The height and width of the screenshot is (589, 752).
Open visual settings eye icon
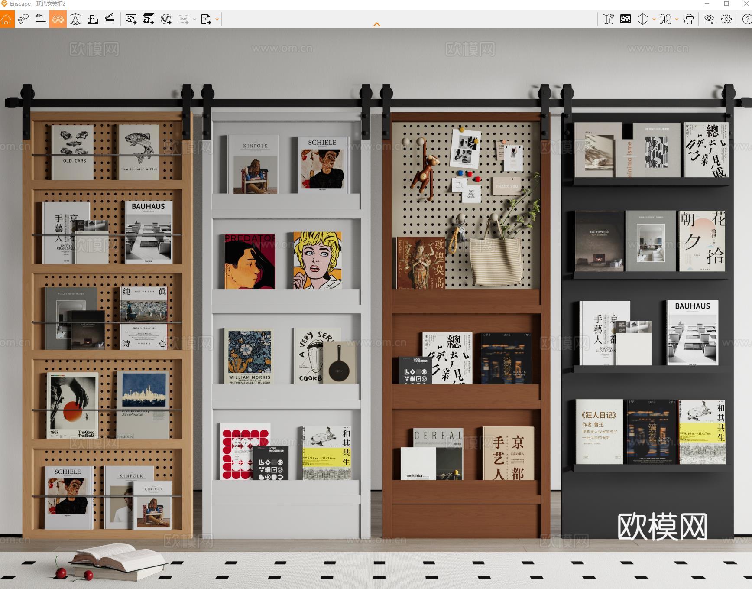[x=709, y=19]
